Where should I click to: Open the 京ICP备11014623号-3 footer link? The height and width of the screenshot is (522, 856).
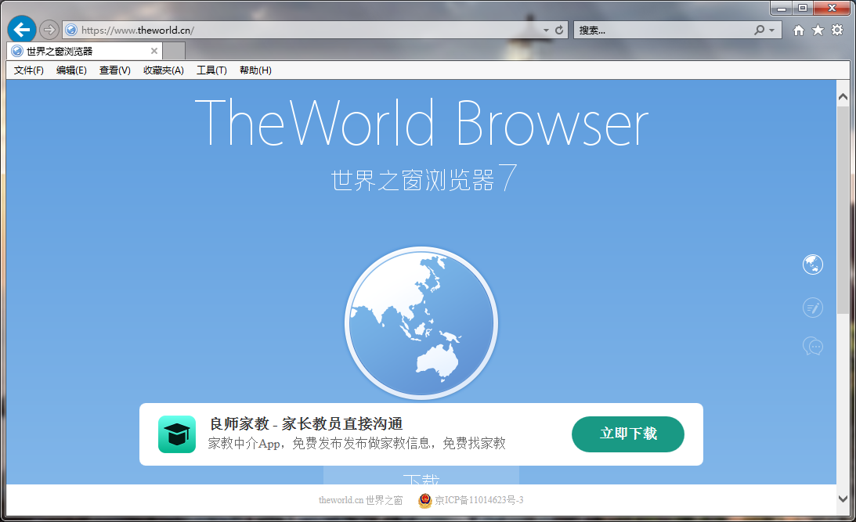[479, 500]
